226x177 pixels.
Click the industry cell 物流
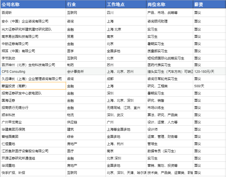coord(86,115)
